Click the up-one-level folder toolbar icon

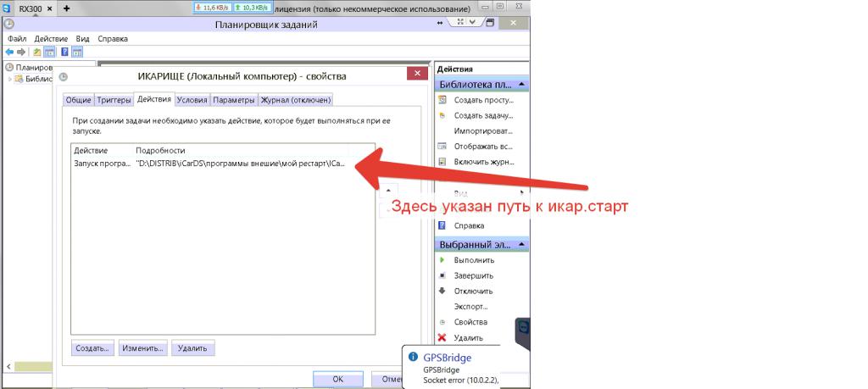(37, 52)
